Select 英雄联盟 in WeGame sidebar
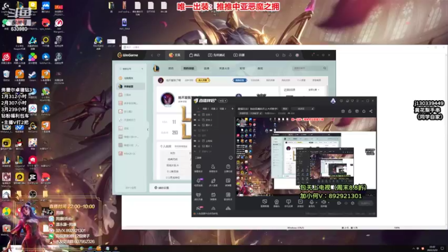Screen dimensions: 448x252 [x=131, y=86]
